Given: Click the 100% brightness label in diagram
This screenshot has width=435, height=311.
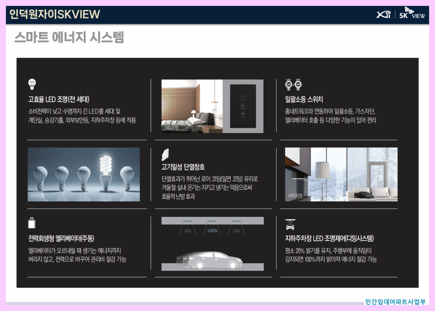Looking at the screenshot, I should (x=212, y=230).
